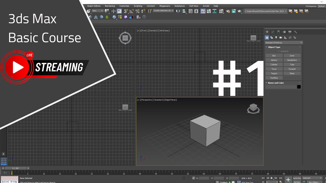
Task: Open the Graph Editors menu
Action: [94, 6]
